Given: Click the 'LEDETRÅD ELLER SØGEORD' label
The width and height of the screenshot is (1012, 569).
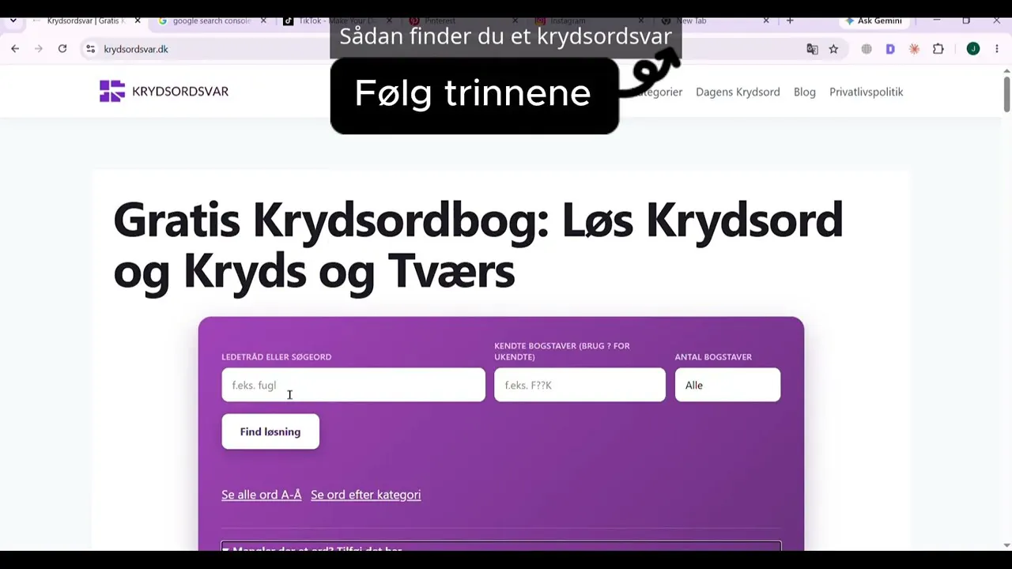Looking at the screenshot, I should (276, 356).
